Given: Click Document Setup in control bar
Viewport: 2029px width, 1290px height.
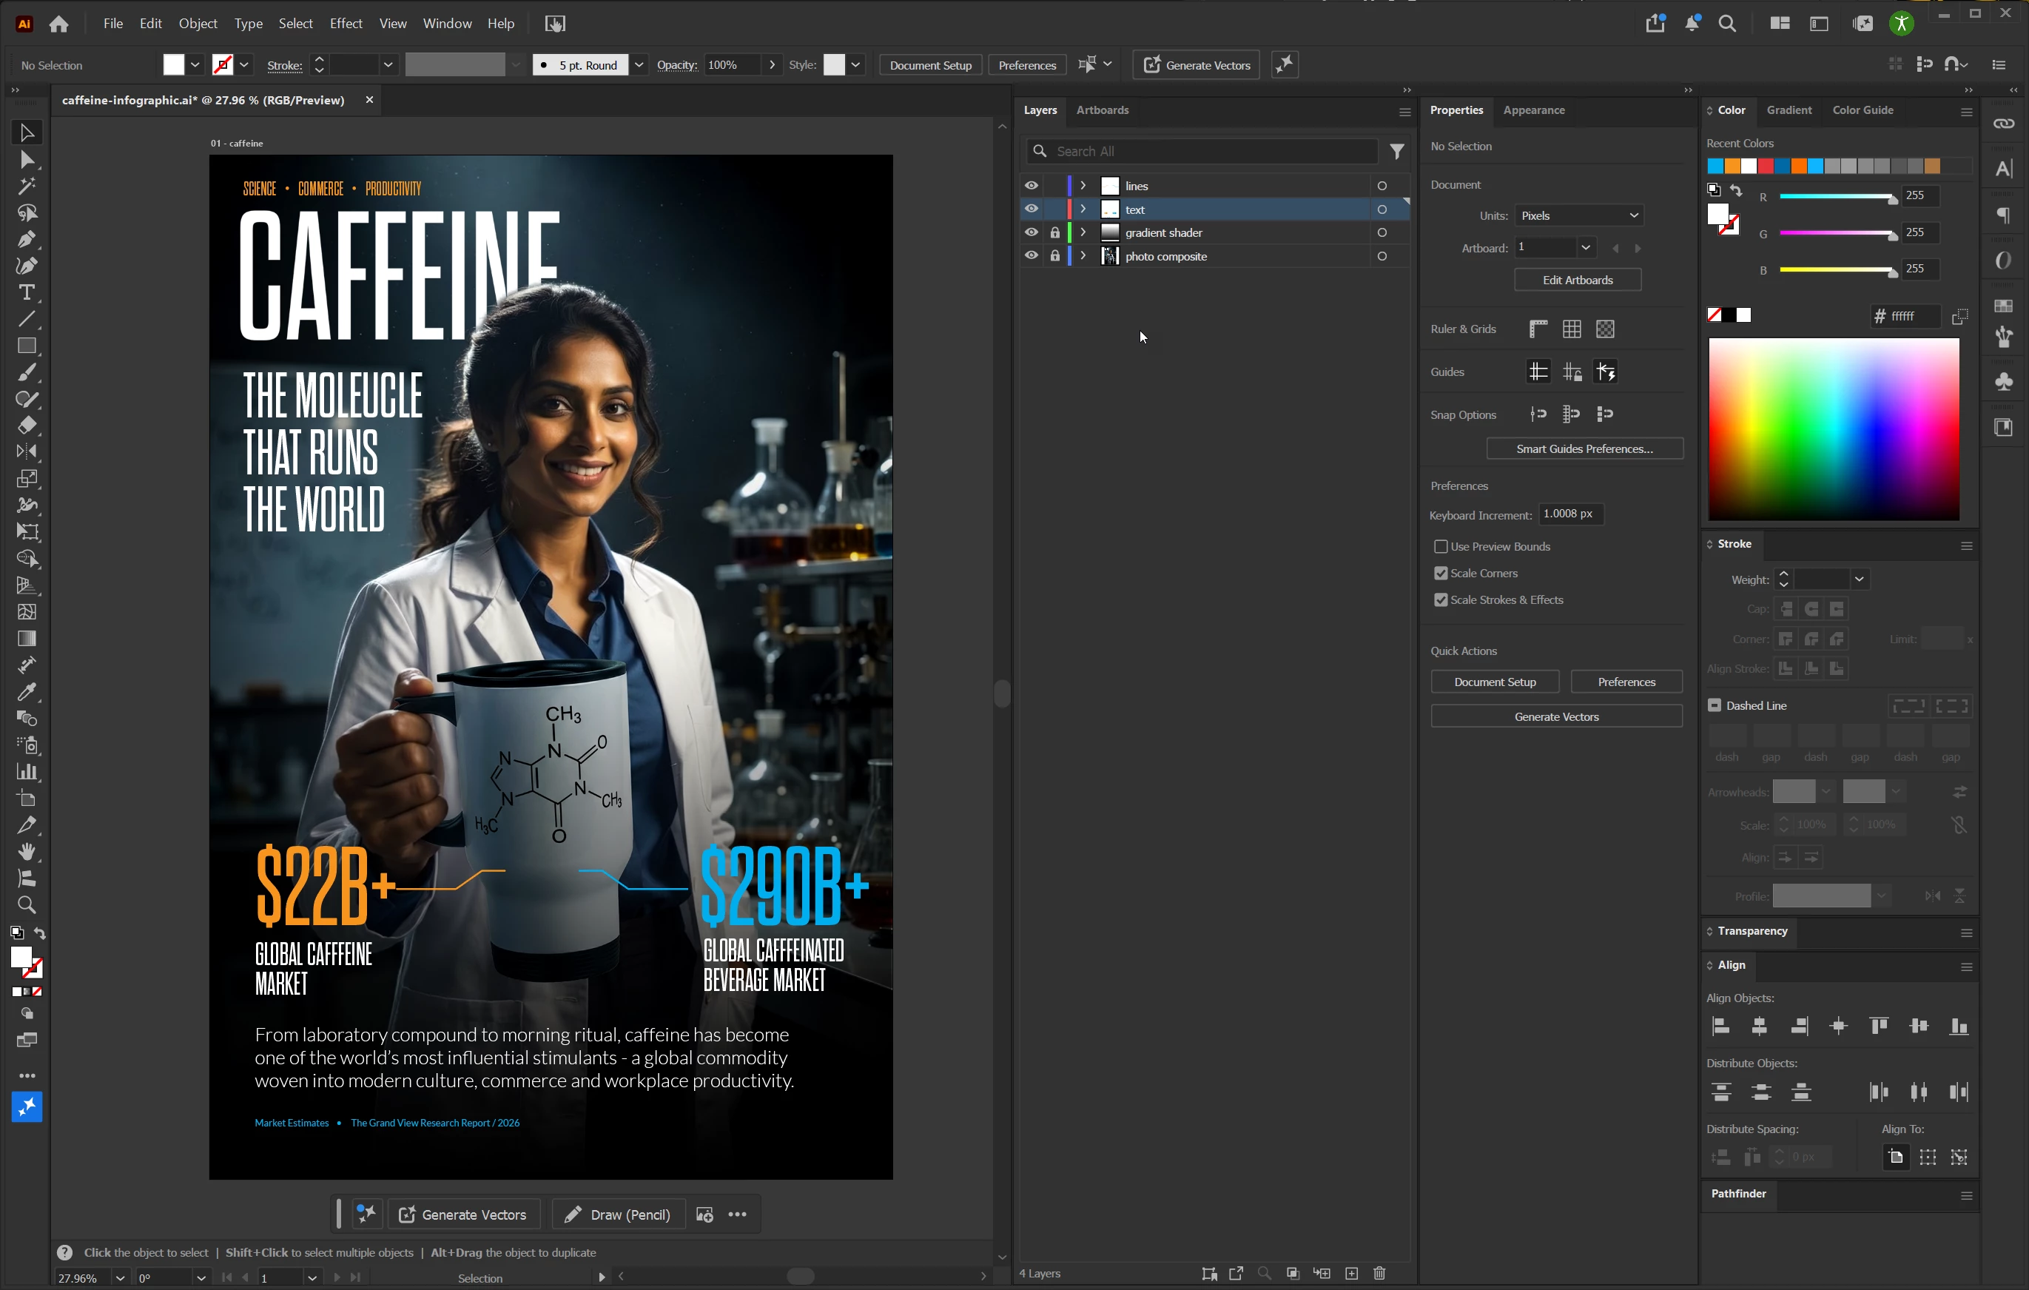Looking at the screenshot, I should pyautogui.click(x=930, y=65).
